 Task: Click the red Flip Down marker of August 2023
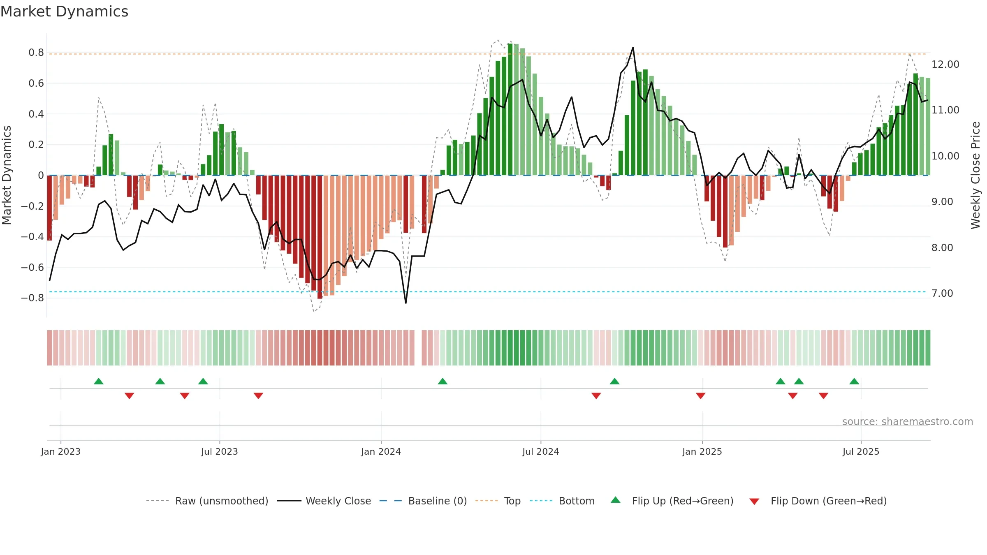[x=258, y=395]
